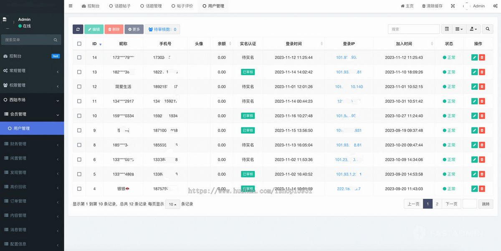The image size is (501, 251).
Task: Check the select-all checkbox in table header
Action: [x=79, y=44]
